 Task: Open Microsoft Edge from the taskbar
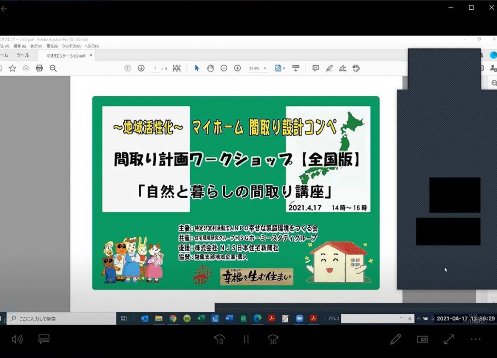[257, 318]
